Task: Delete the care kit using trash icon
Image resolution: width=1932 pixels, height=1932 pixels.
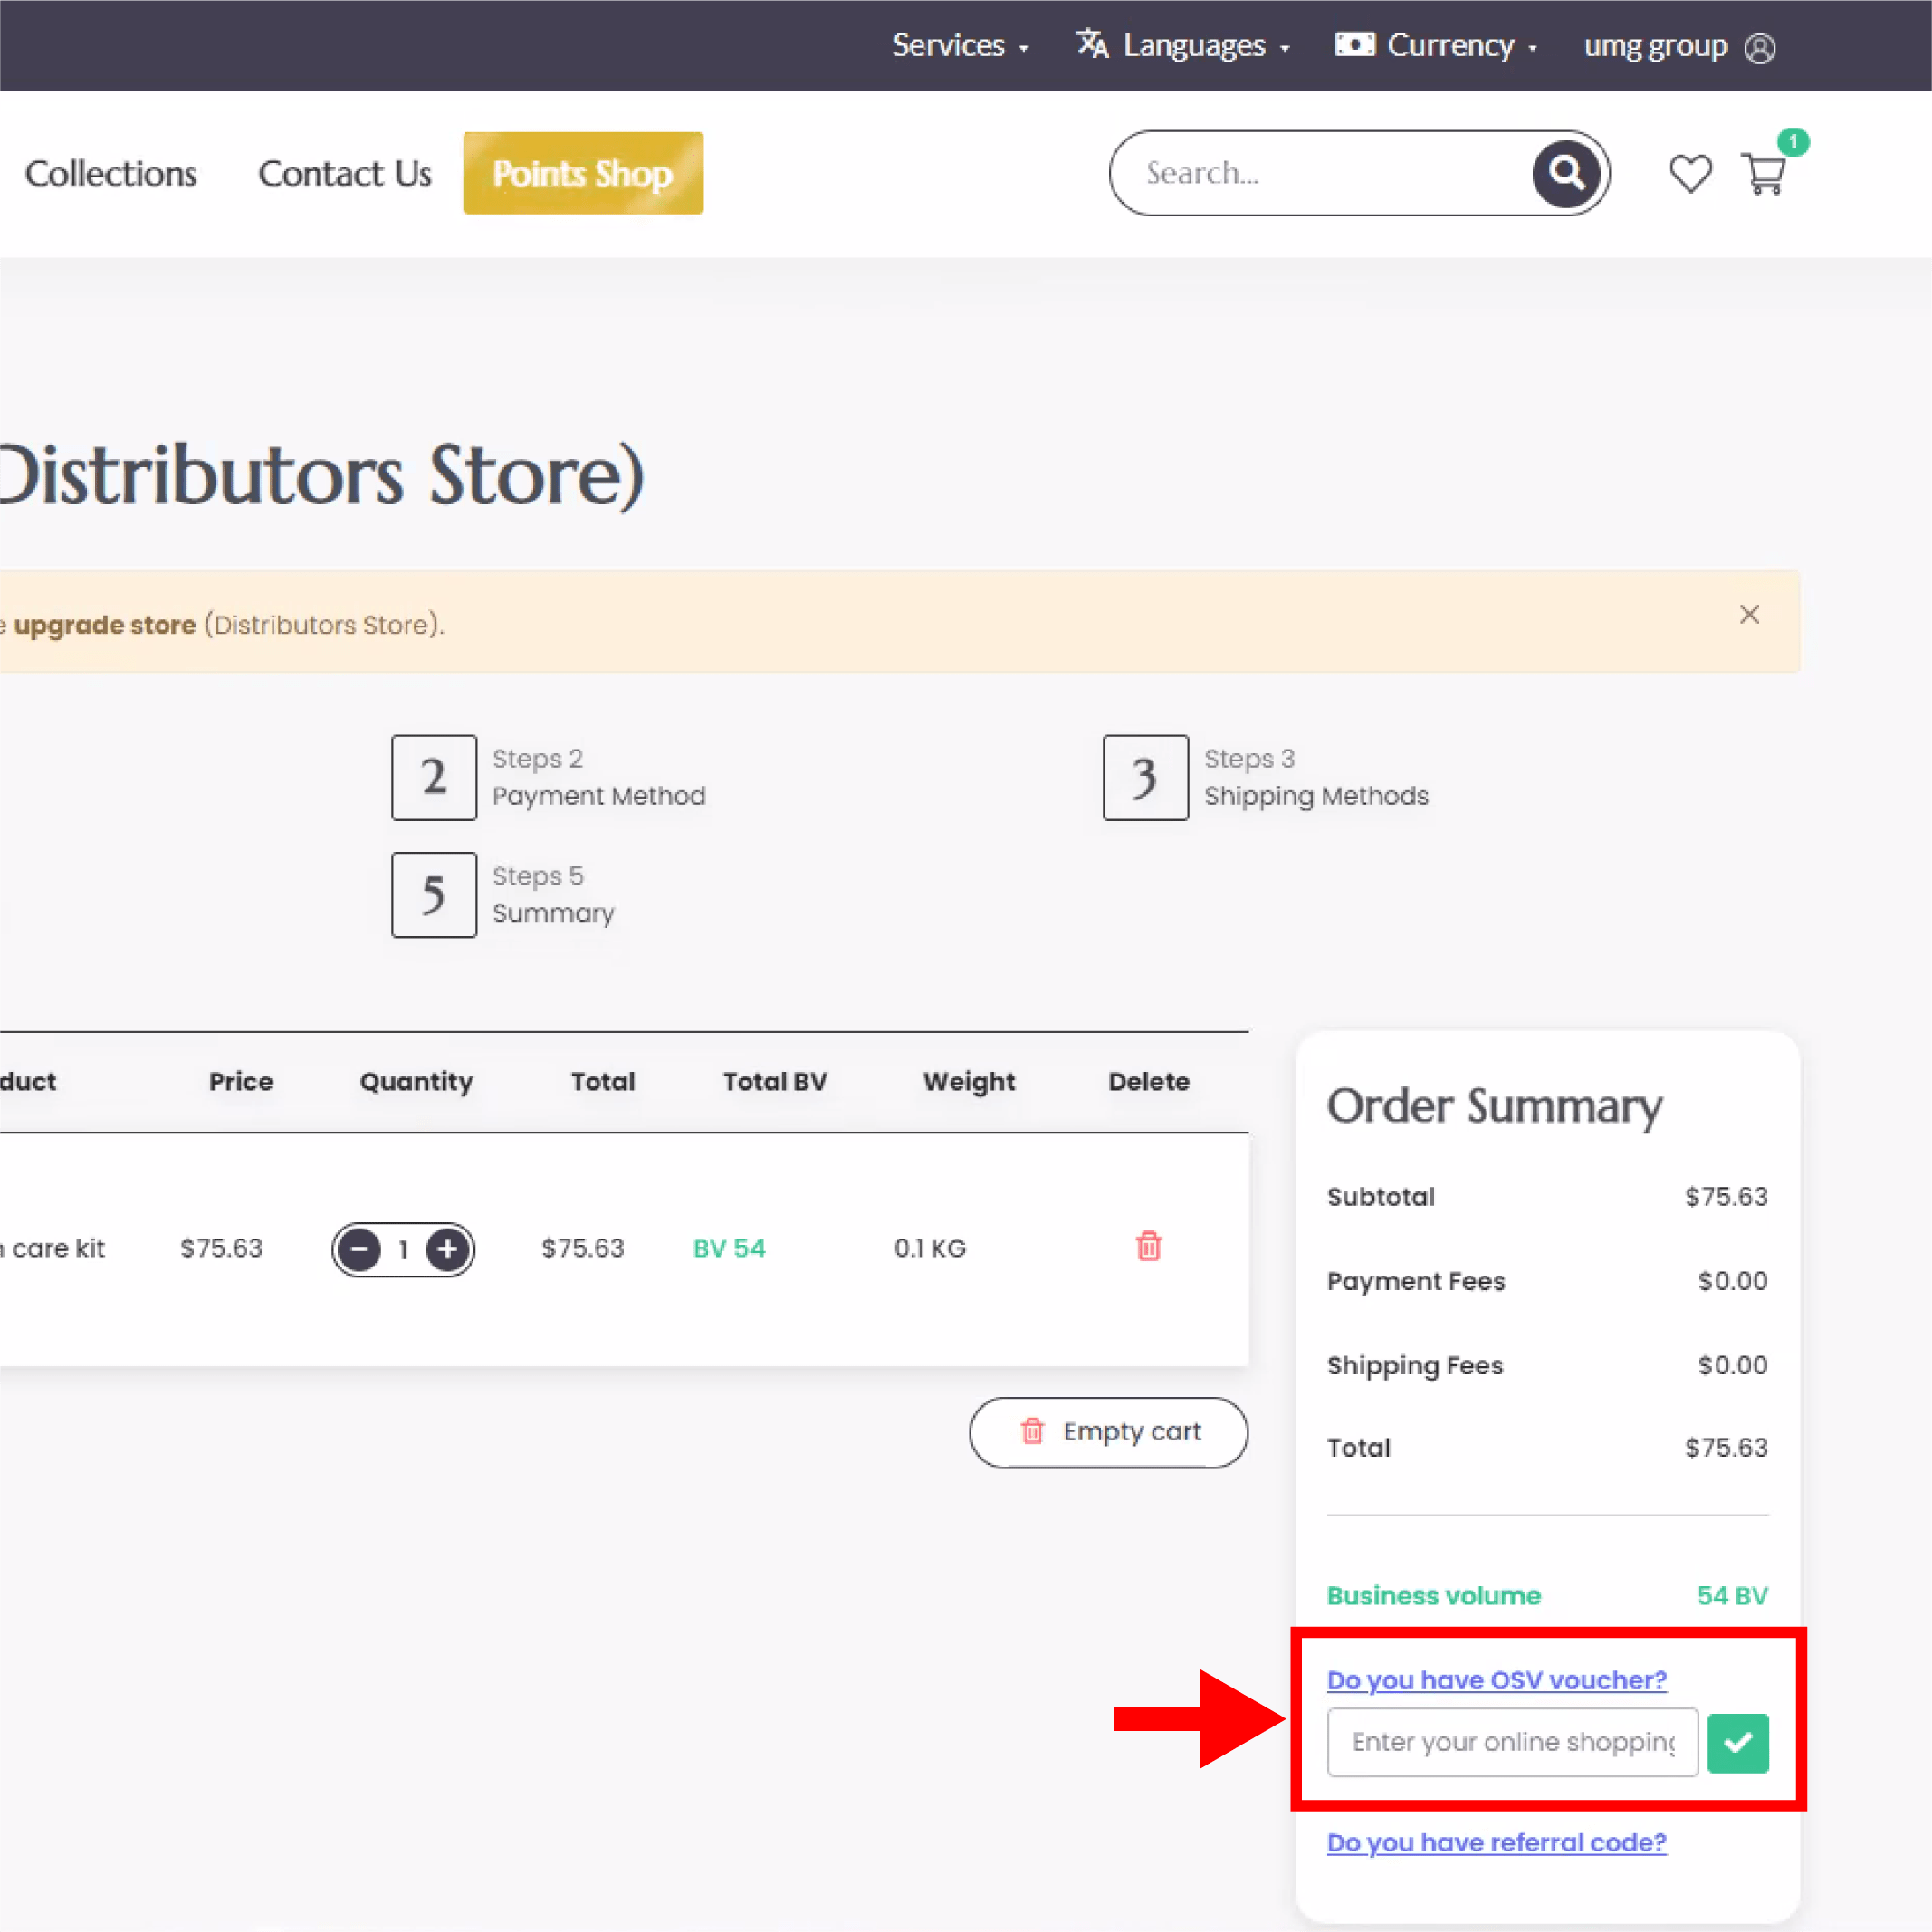Action: click(x=1148, y=1246)
